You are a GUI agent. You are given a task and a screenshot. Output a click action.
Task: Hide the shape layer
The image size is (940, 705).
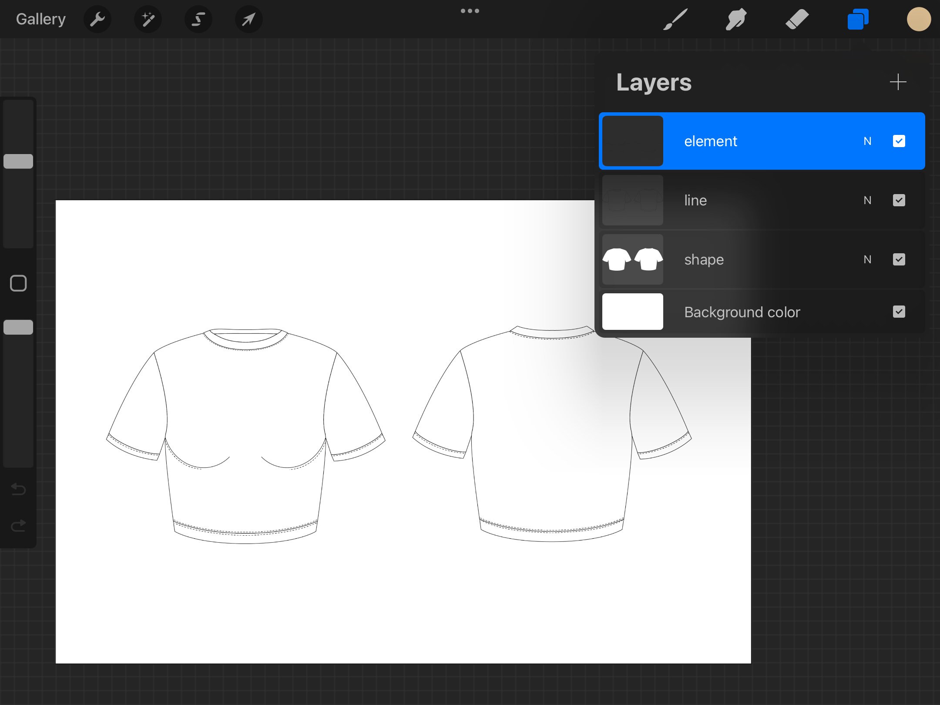click(899, 259)
